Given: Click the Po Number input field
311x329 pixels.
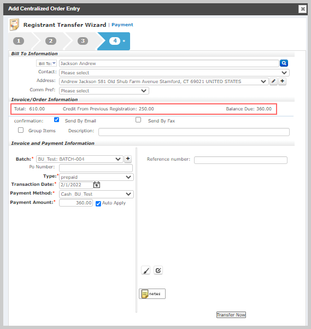Looking at the screenshot, I should (x=96, y=168).
